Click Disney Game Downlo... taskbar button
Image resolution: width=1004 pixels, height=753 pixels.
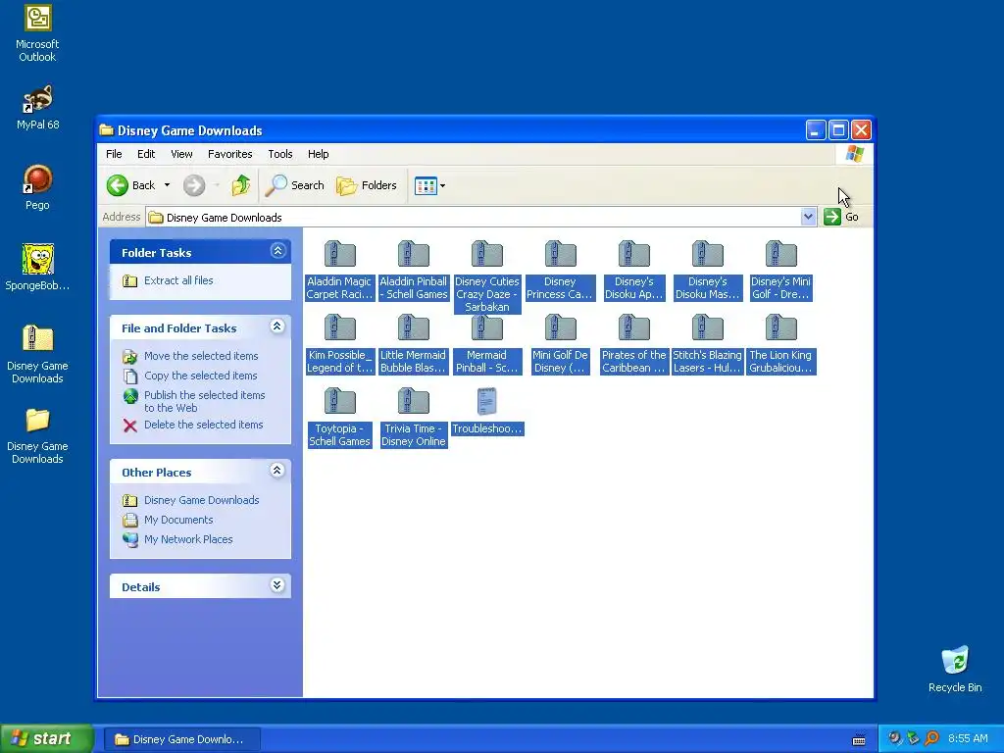(x=182, y=739)
